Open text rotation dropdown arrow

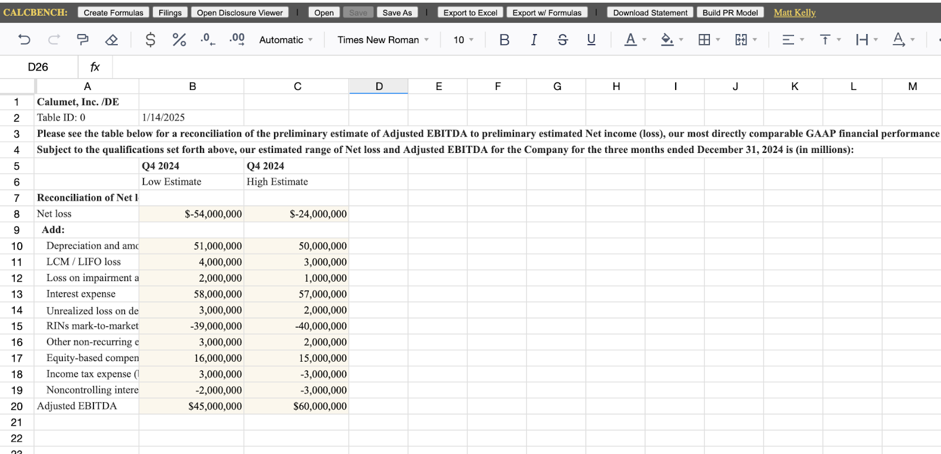[x=912, y=39]
